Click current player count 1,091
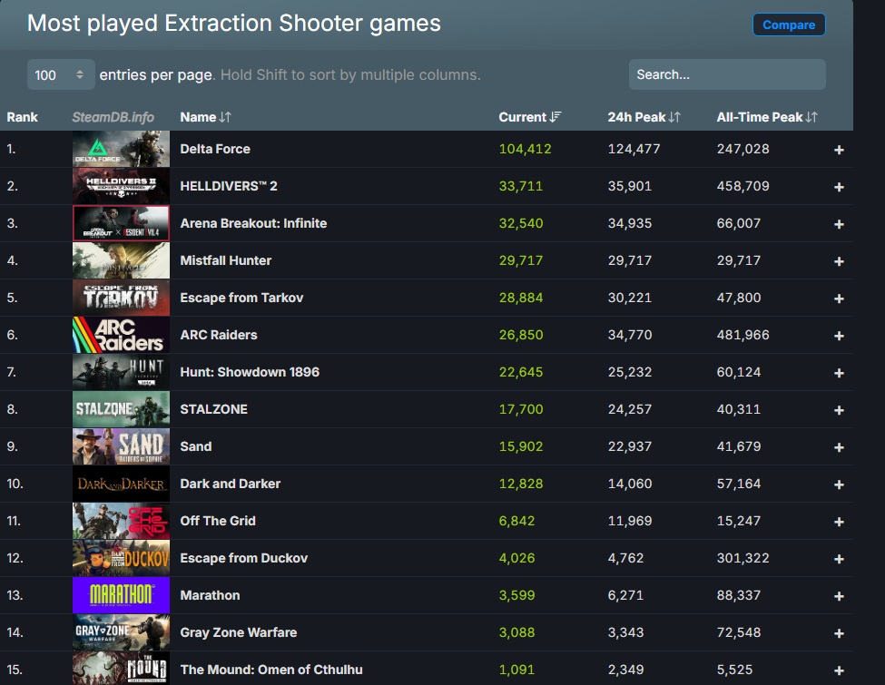Image resolution: width=885 pixels, height=685 pixels. click(x=516, y=670)
